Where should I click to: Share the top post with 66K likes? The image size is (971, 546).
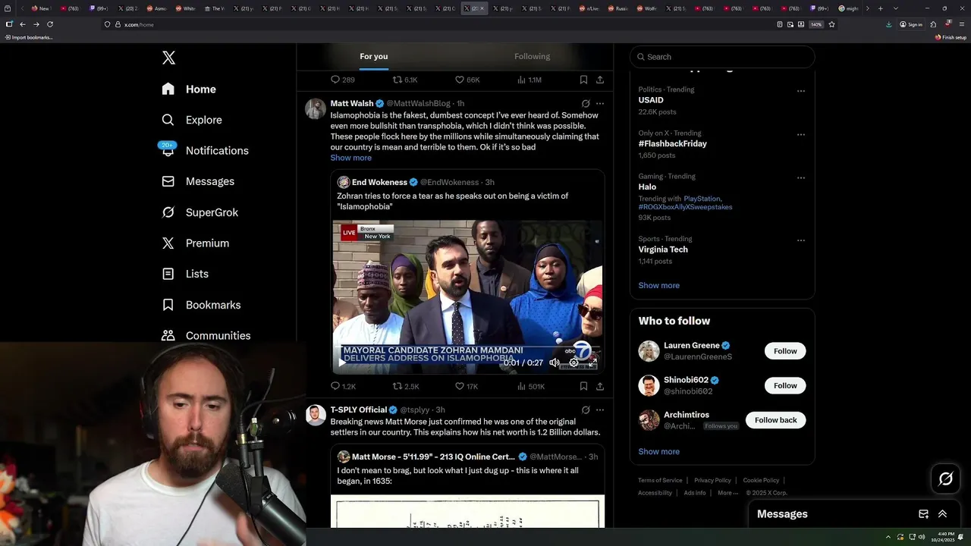600,80
